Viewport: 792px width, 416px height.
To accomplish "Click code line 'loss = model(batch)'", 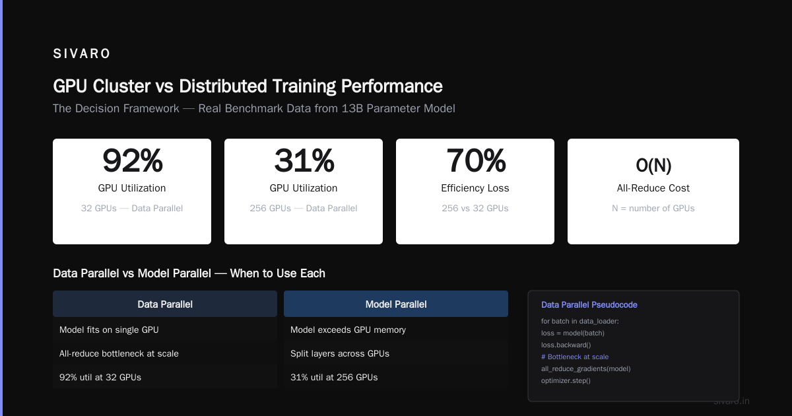I will pos(573,333).
